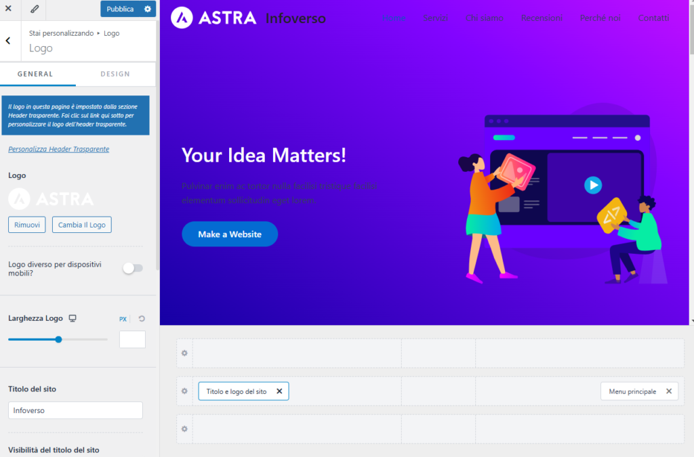
Task: Adjust the Larghezza Logo slider
Action: click(58, 339)
